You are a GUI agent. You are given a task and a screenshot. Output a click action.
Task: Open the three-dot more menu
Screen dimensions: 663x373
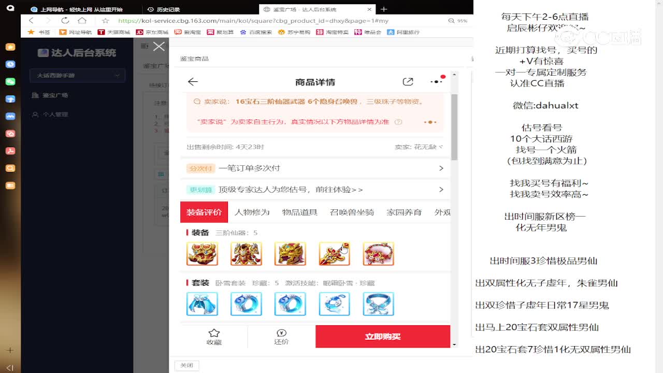tap(437, 81)
